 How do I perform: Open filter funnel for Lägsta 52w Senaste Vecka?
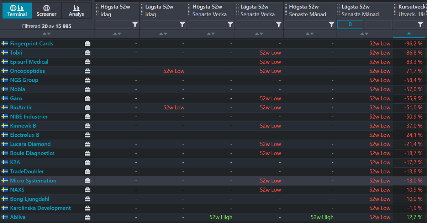[x=279, y=25]
